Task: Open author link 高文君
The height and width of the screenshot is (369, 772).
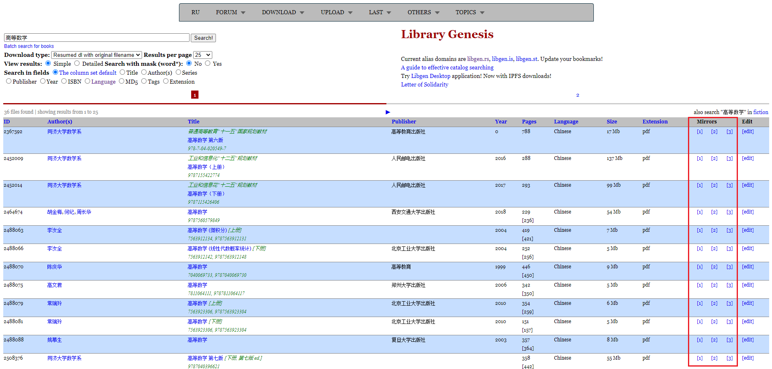Action: click(54, 285)
